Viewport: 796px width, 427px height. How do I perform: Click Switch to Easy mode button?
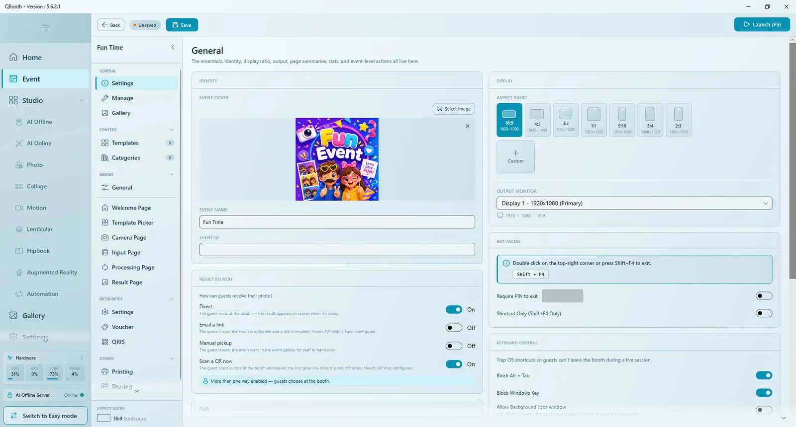(x=45, y=416)
